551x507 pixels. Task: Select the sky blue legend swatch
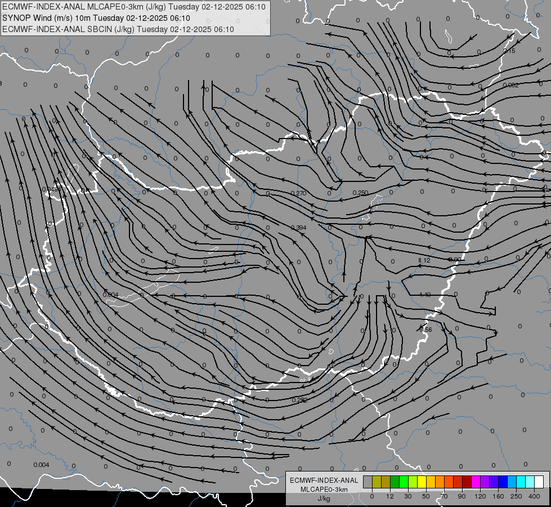512,482
